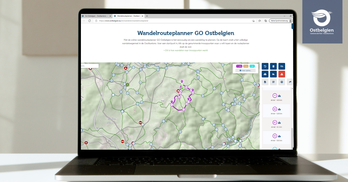Click the red house marker on the map
Screen dimensions: 348x182
pos(178,91)
